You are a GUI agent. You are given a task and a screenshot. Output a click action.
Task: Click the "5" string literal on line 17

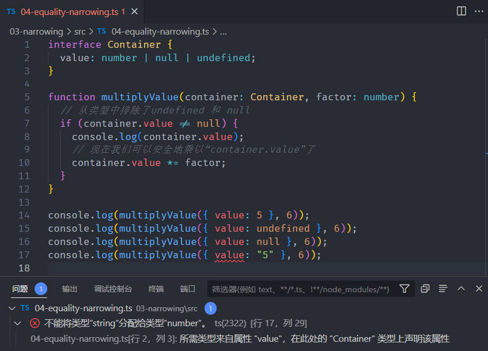tap(265, 255)
